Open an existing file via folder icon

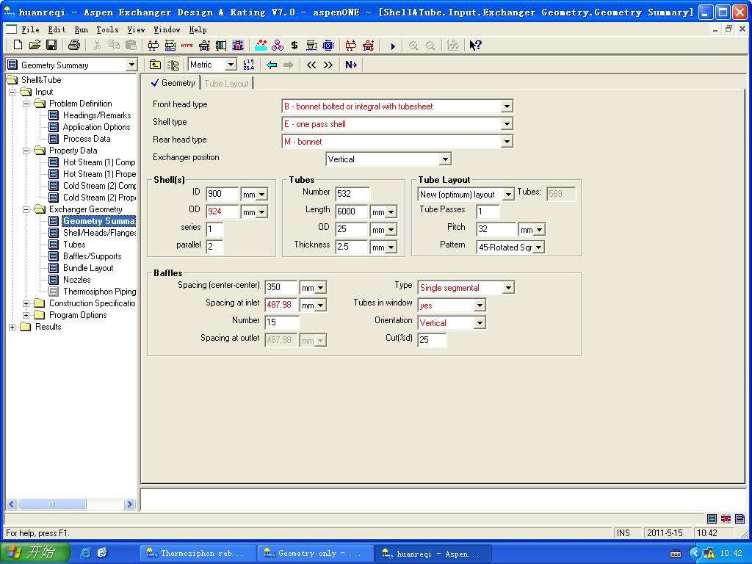click(35, 46)
